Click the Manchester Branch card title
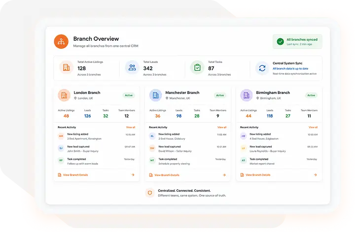Image resolution: width=356 pixels, height=233 pixels. [x=182, y=92]
